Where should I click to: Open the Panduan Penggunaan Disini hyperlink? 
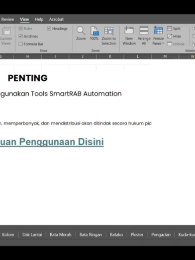[x=52, y=142]
